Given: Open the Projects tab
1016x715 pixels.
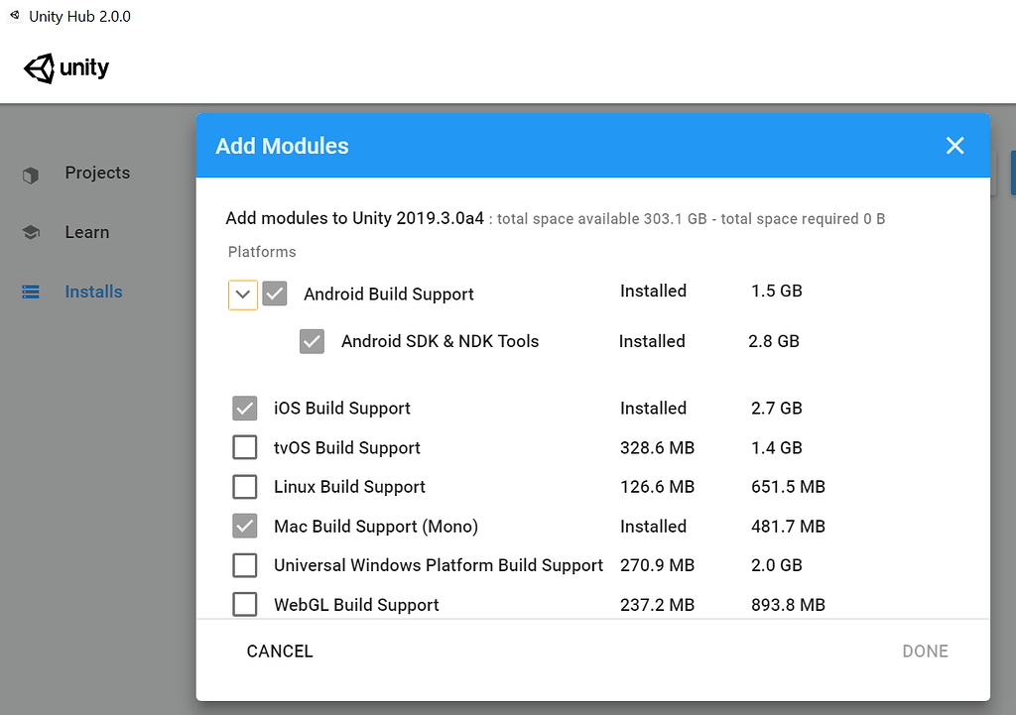Looking at the screenshot, I should pyautogui.click(x=97, y=173).
